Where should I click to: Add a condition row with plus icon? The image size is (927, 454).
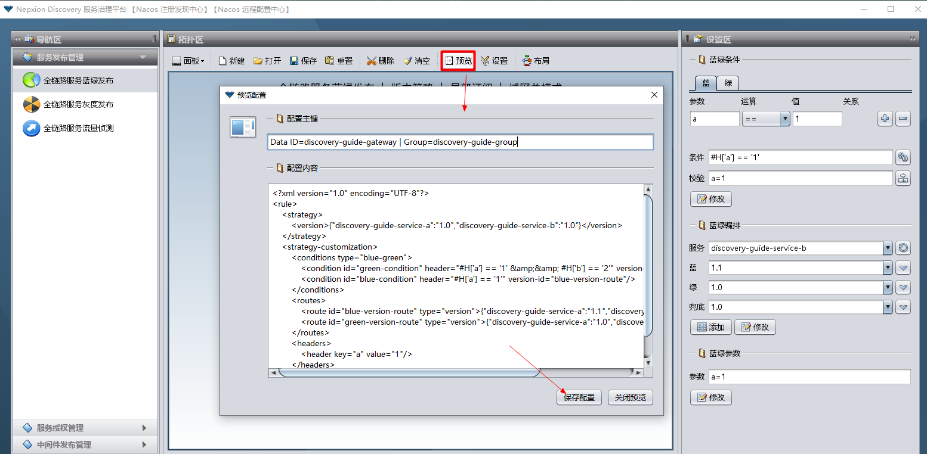885,119
